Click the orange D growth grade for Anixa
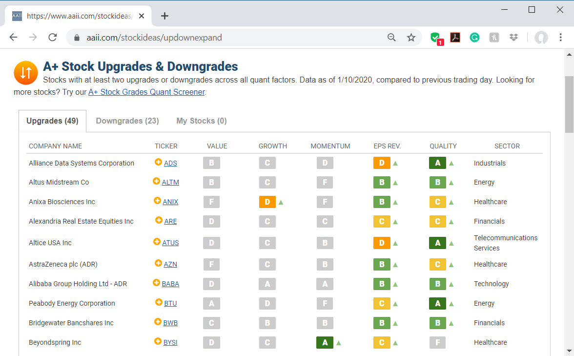 coord(267,202)
